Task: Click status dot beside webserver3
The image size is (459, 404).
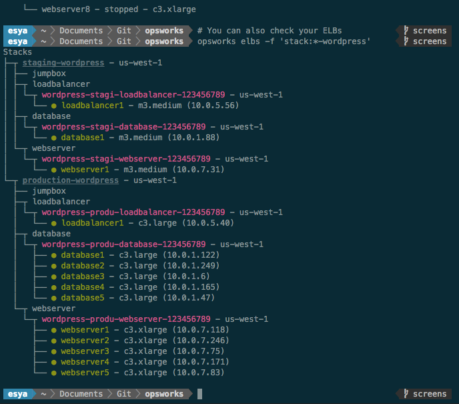Action: point(54,352)
